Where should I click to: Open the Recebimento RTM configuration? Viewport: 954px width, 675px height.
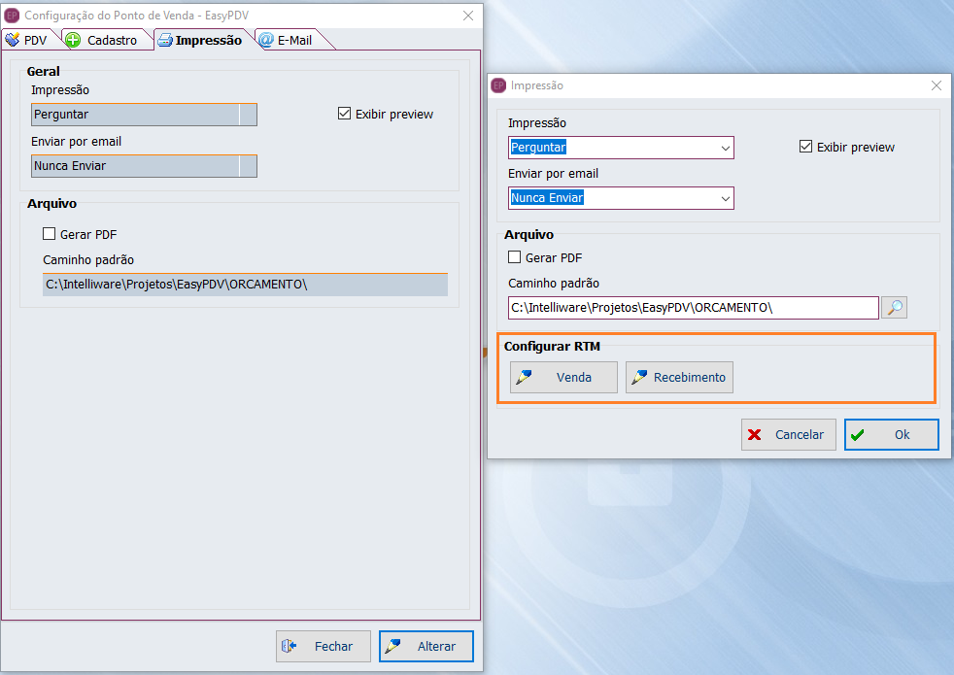pos(679,378)
